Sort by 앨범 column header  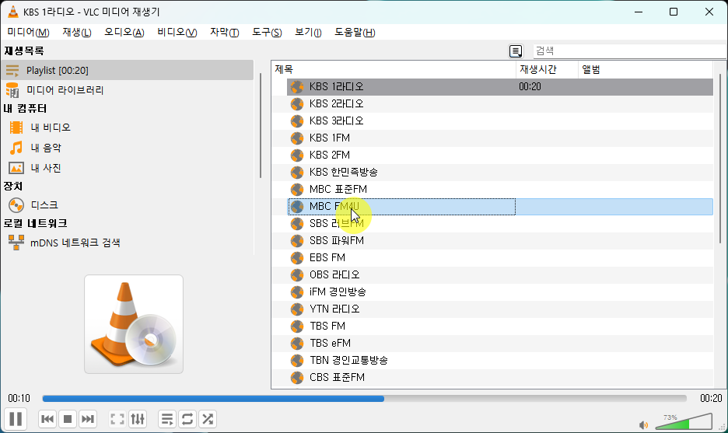click(x=646, y=70)
